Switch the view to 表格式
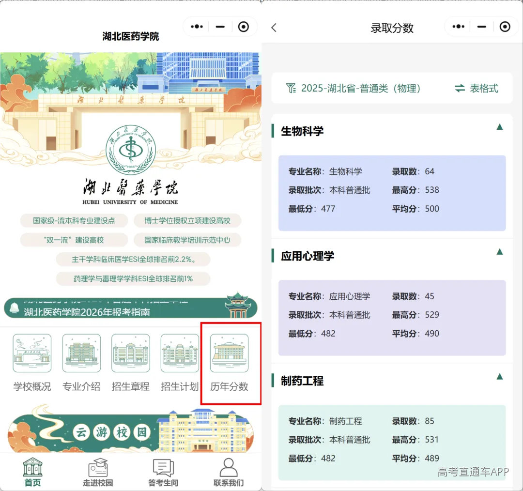The width and height of the screenshot is (523, 491). tap(477, 89)
